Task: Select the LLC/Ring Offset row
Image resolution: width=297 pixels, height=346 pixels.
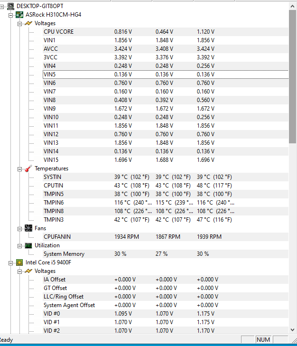Action: click(166, 297)
